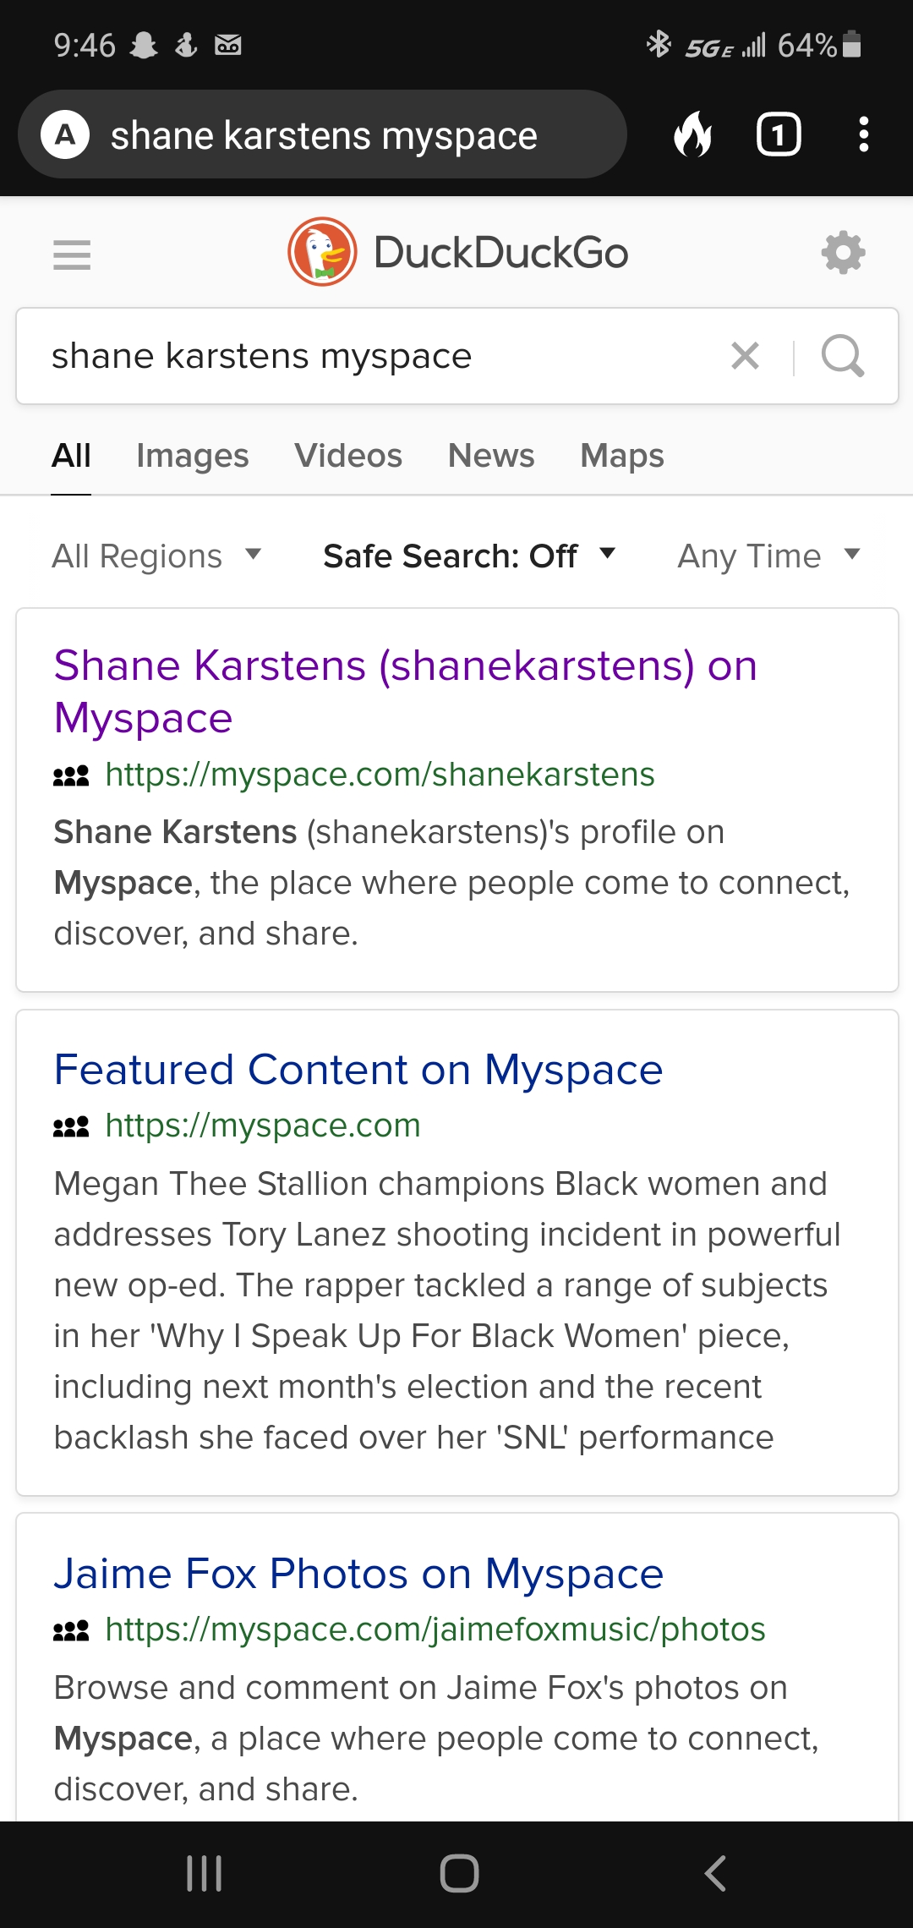Switch to the News tab
Viewport: 913px width, 1928px height.
coord(491,456)
